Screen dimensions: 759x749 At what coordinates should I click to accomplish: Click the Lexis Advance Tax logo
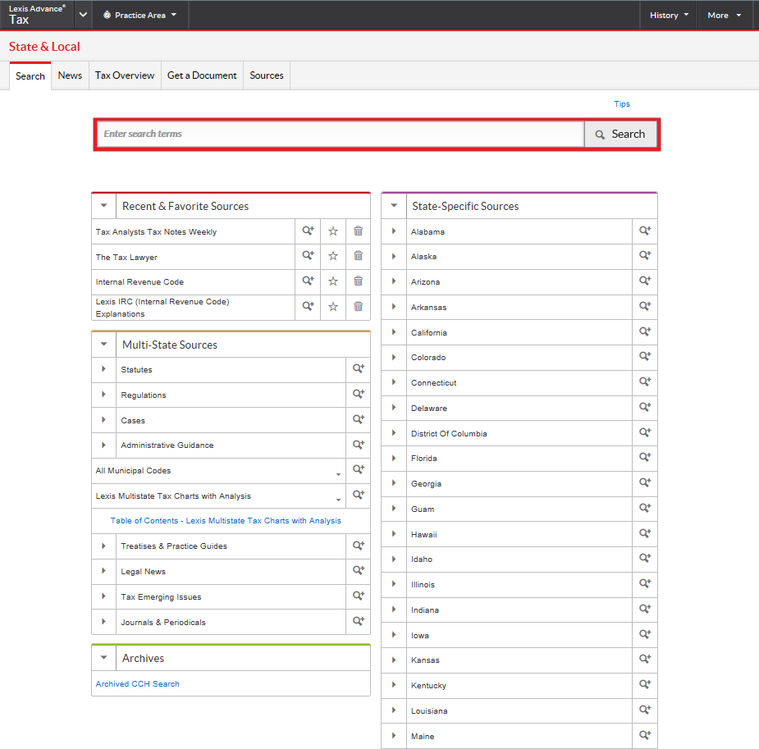pyautogui.click(x=36, y=15)
